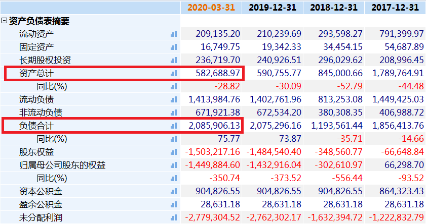The width and height of the screenshot is (426, 224).
Task: Select cell value 1,413,984.76
Action: click(x=214, y=99)
